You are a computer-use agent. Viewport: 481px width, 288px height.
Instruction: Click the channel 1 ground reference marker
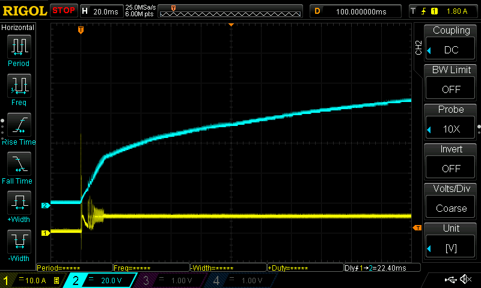click(46, 233)
